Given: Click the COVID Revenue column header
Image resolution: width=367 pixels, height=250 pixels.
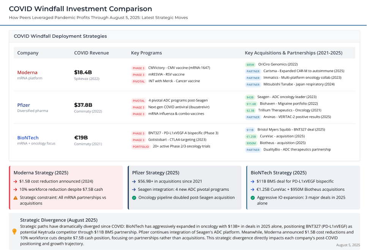Looking at the screenshot, I should [92, 53].
